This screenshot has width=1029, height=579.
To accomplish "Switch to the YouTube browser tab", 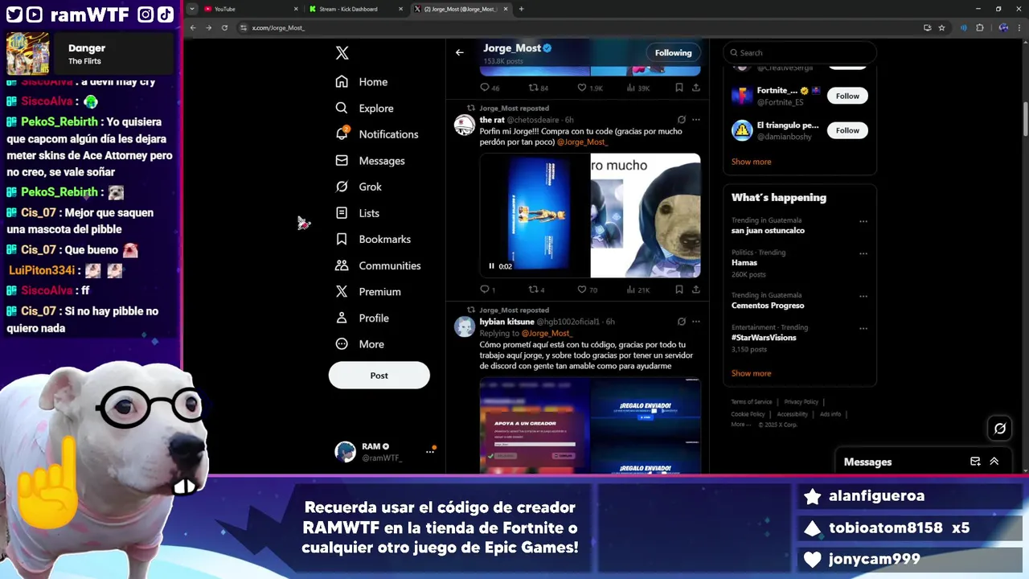I will click(x=251, y=9).
